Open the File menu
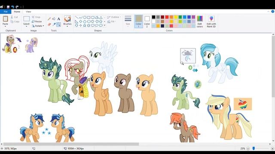This screenshot has height=154, width=275. 6,12
